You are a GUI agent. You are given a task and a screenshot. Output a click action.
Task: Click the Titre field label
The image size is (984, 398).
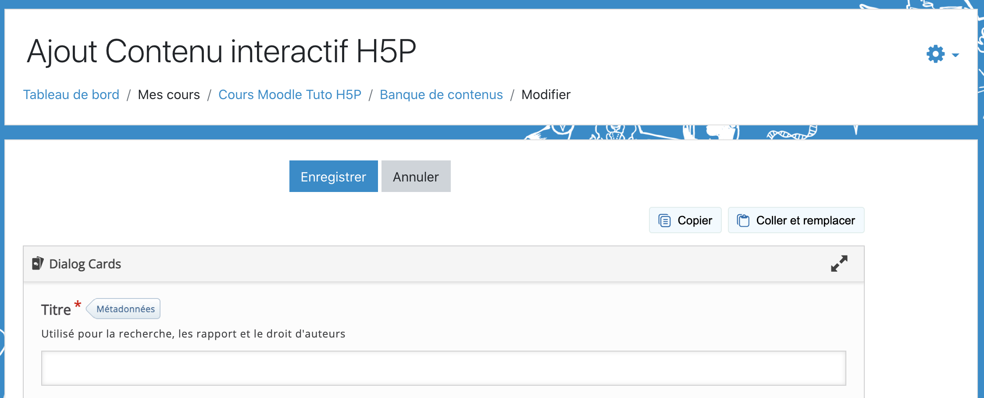point(56,310)
